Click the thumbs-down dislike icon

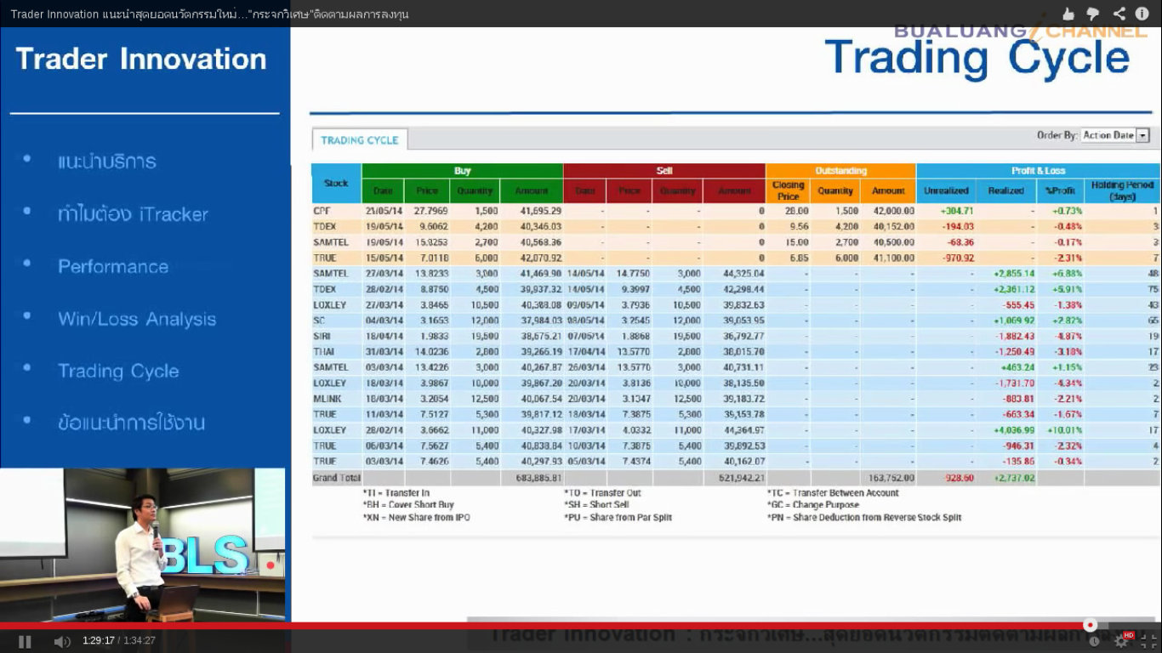1093,14
